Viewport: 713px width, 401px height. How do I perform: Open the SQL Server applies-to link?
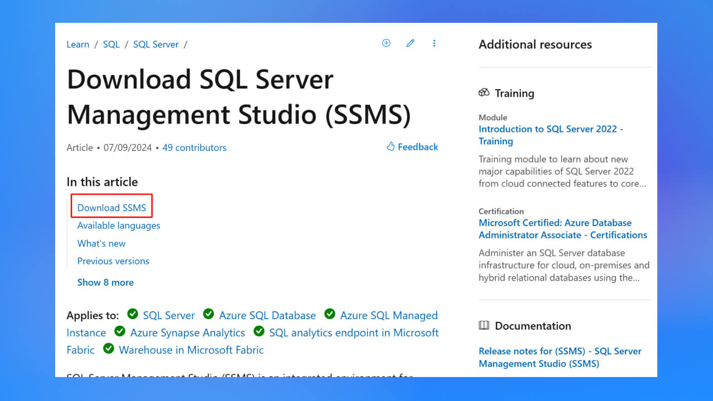click(169, 315)
